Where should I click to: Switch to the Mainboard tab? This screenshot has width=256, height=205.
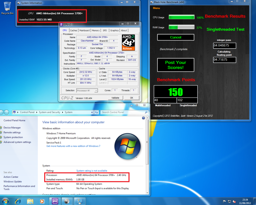[x=84, y=30]
